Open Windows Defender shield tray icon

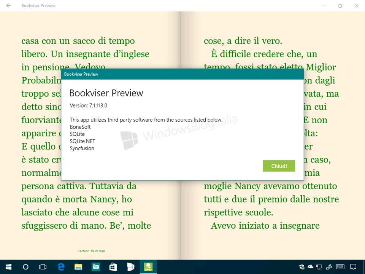(302, 267)
